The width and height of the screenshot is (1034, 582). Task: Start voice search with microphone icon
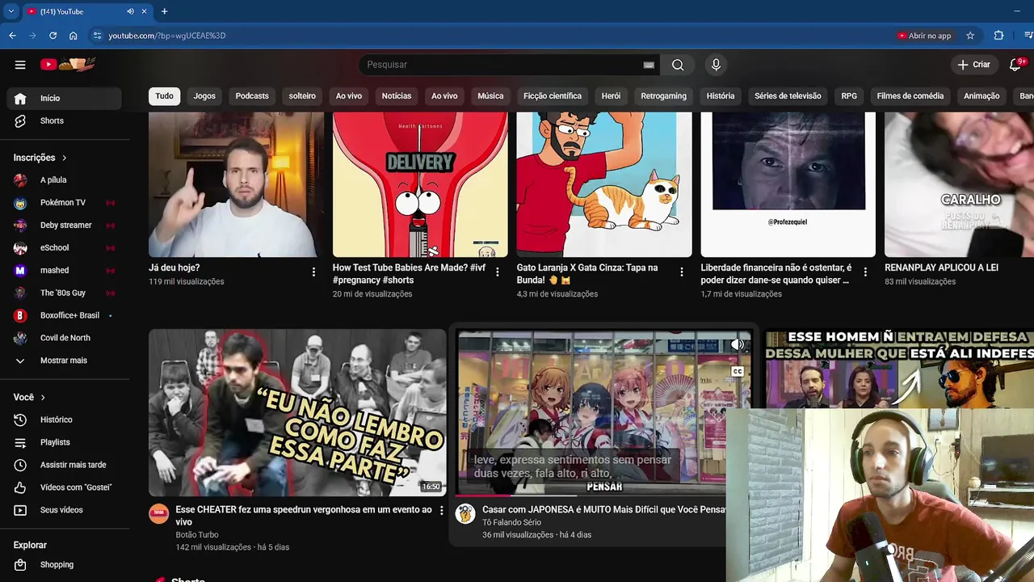716,65
